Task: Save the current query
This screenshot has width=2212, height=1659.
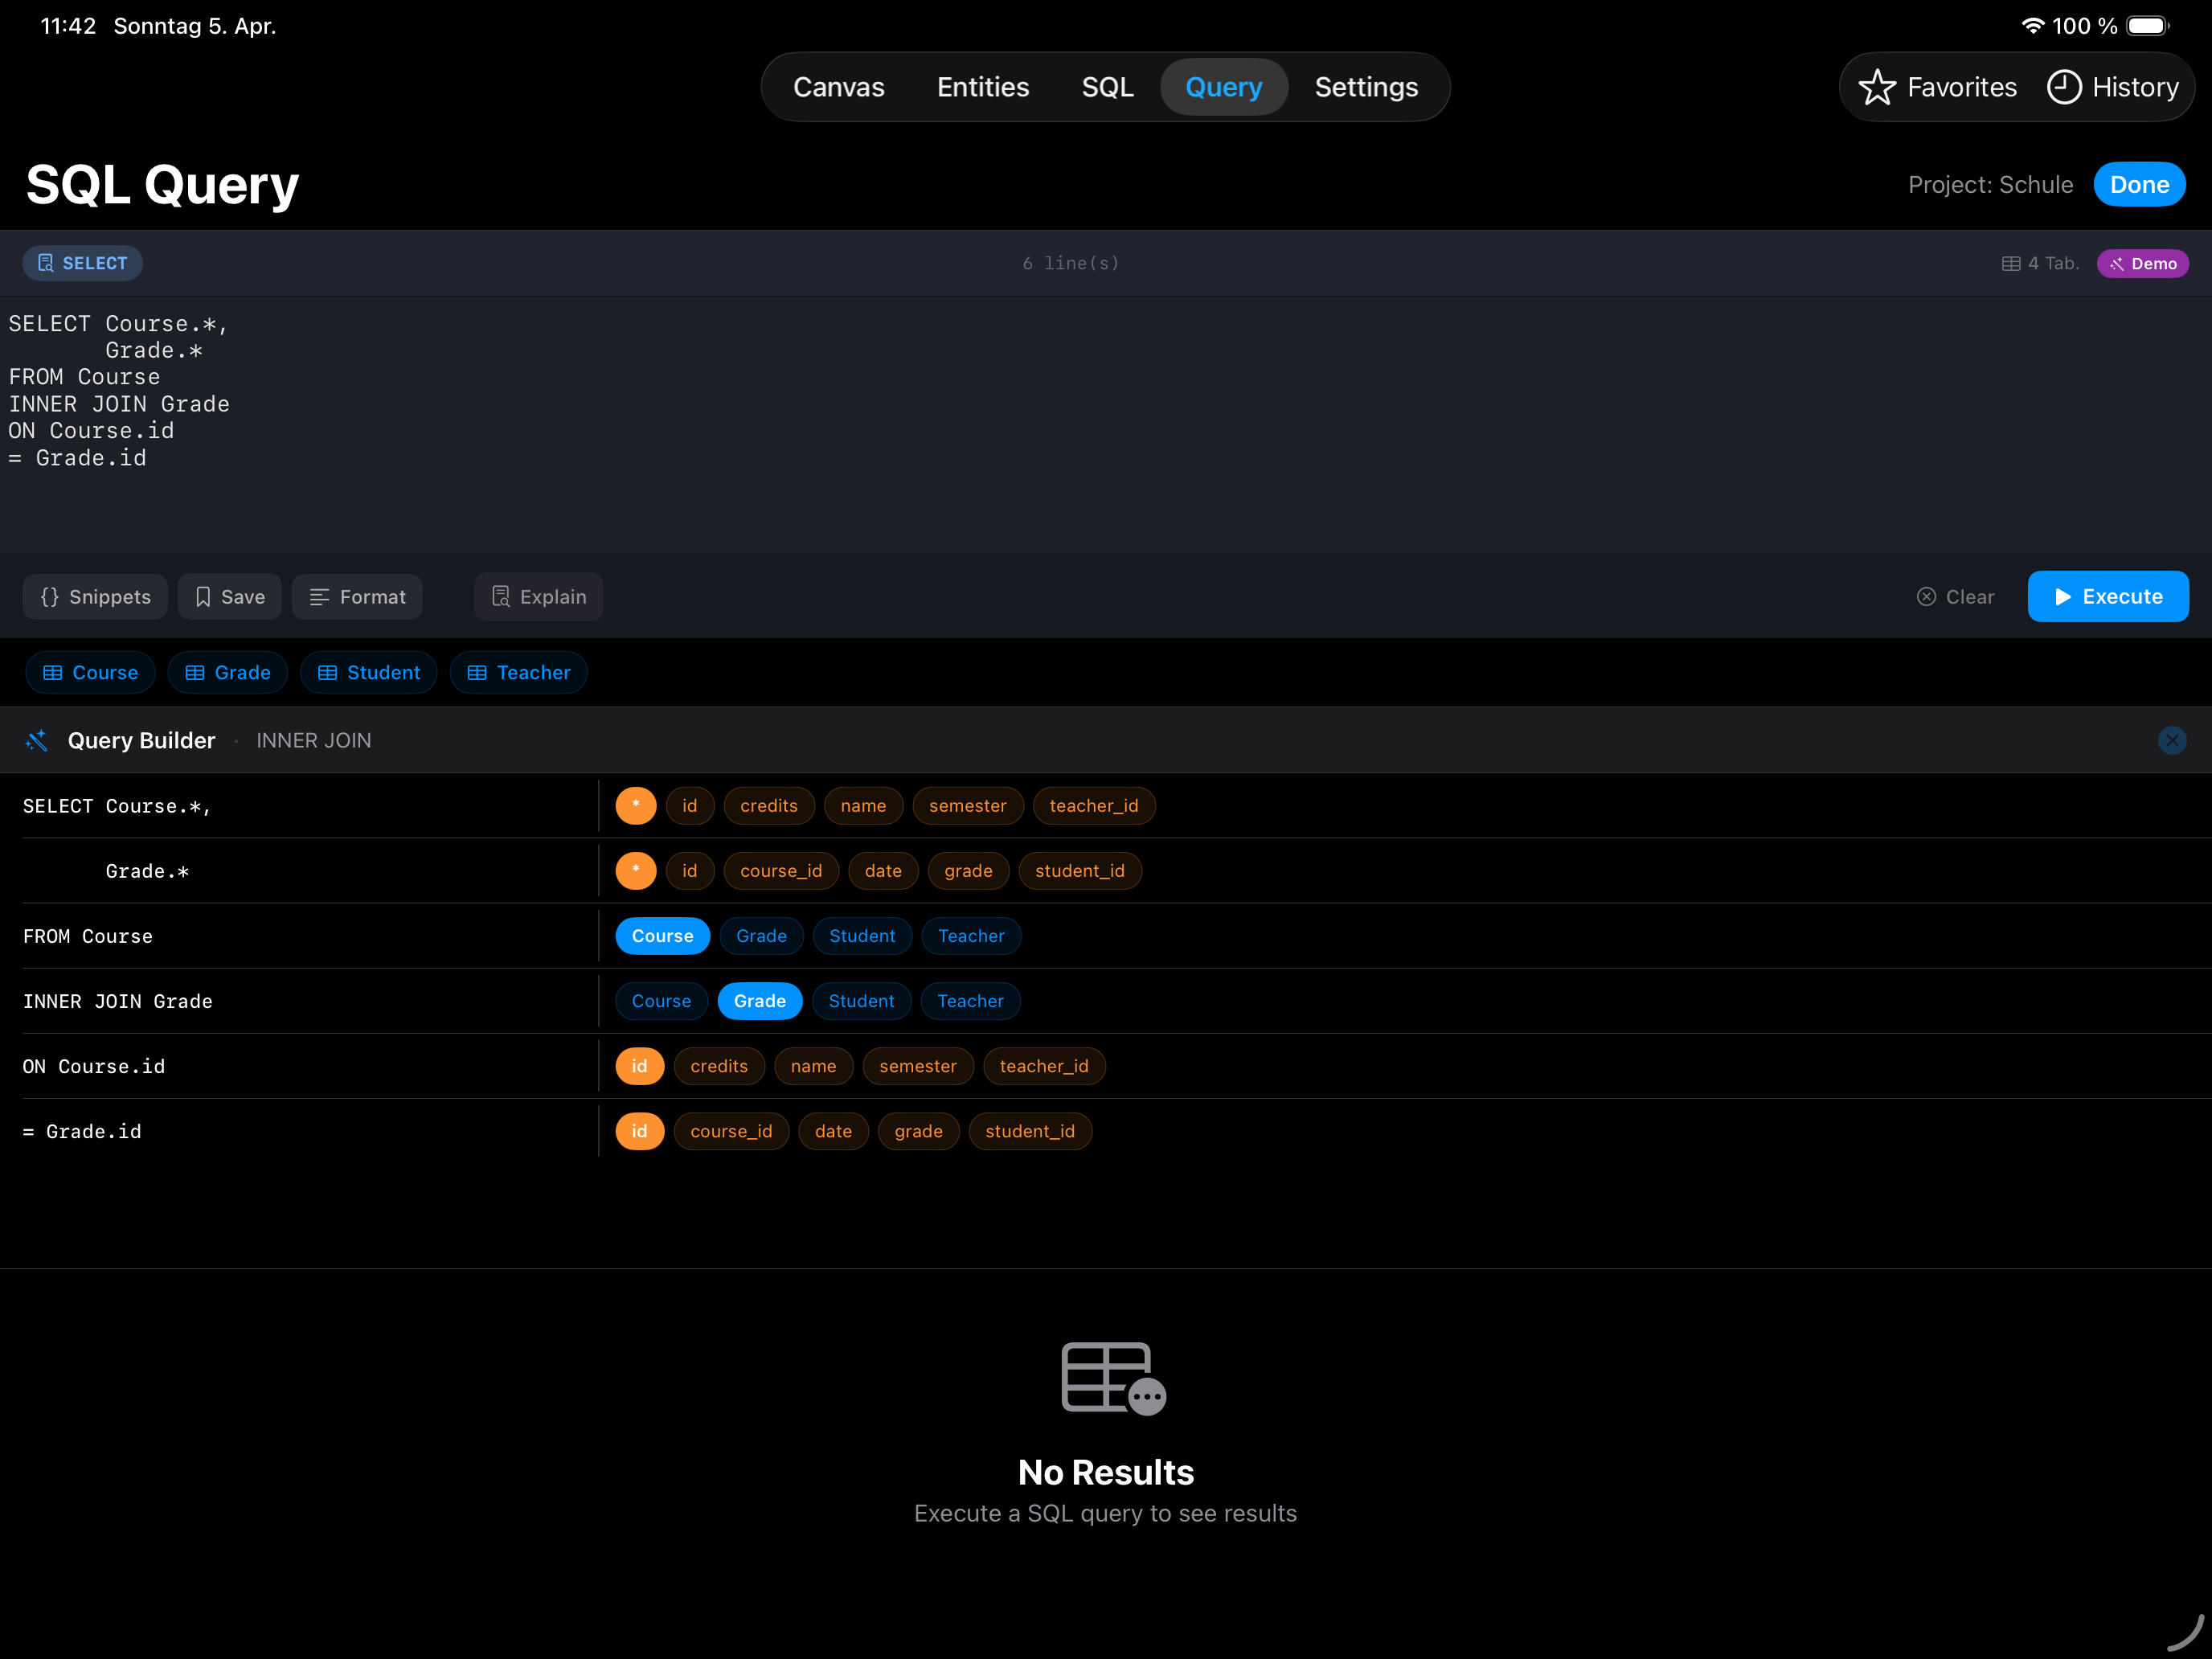Action: [x=230, y=597]
